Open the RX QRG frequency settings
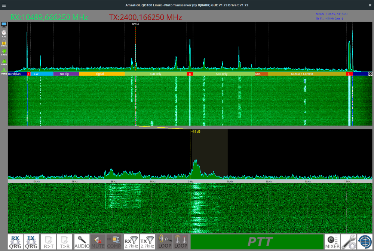This screenshot has height=251, width=374. (15, 242)
